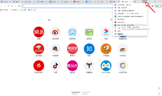162x96 pixels.
Task: Open the Zhihu 知 blue shortcut
Action: [x=89, y=49]
